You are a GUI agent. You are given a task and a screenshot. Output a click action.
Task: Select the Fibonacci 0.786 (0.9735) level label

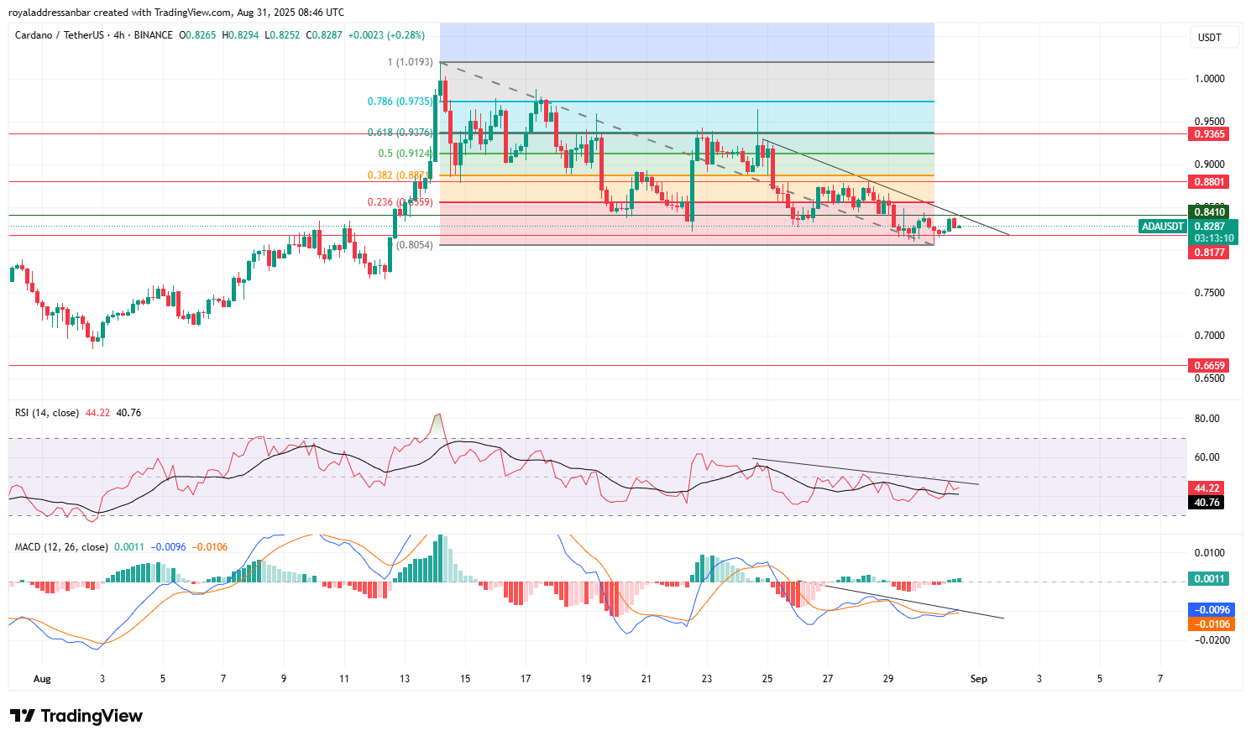(x=400, y=102)
